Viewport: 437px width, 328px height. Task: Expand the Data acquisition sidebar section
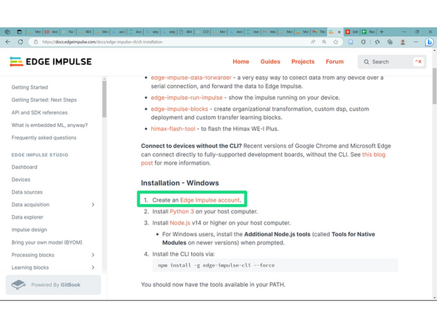pyautogui.click(x=93, y=205)
